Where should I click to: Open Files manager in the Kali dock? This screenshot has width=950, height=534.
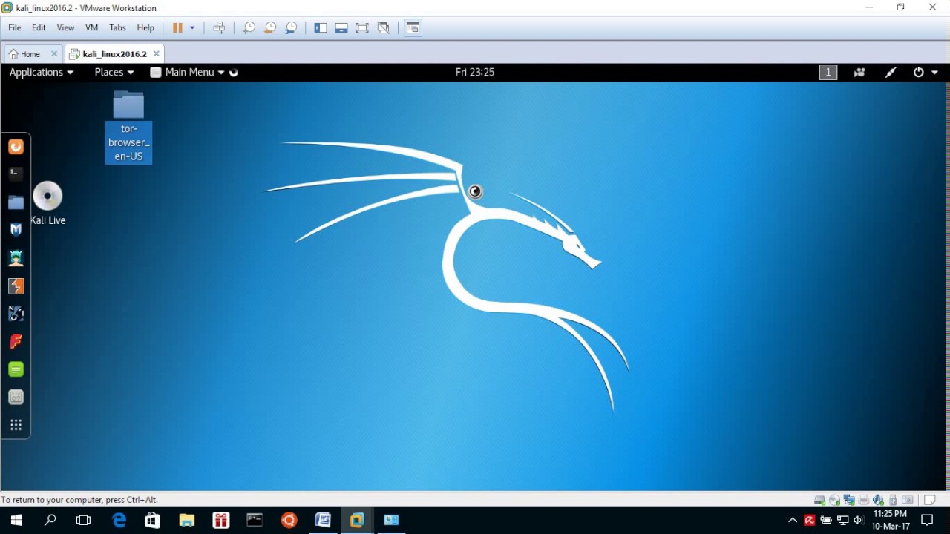(x=16, y=202)
